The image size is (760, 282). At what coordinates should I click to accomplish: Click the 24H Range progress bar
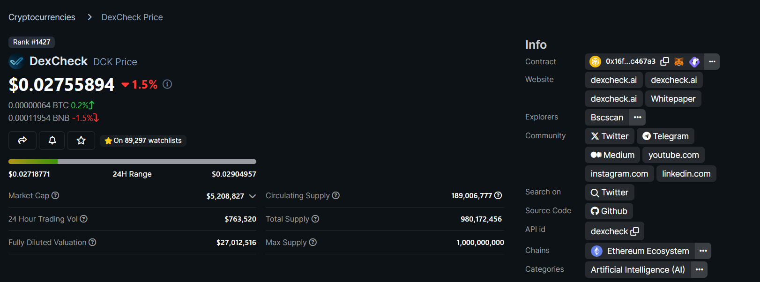point(132,162)
